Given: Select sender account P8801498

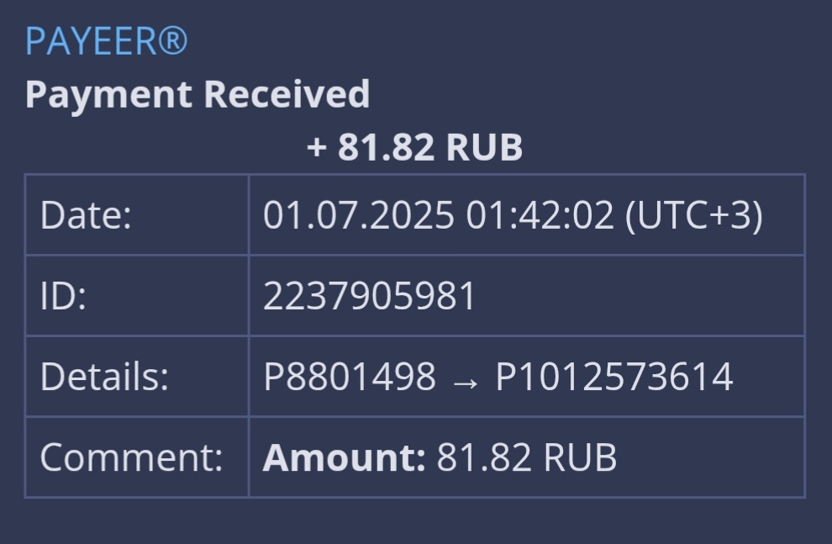Looking at the screenshot, I should pyautogui.click(x=350, y=377).
